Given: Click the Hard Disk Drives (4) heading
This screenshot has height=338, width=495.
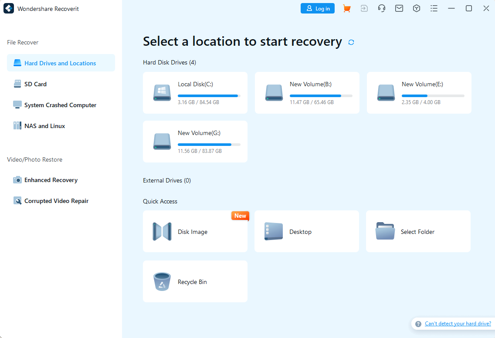Looking at the screenshot, I should point(170,62).
